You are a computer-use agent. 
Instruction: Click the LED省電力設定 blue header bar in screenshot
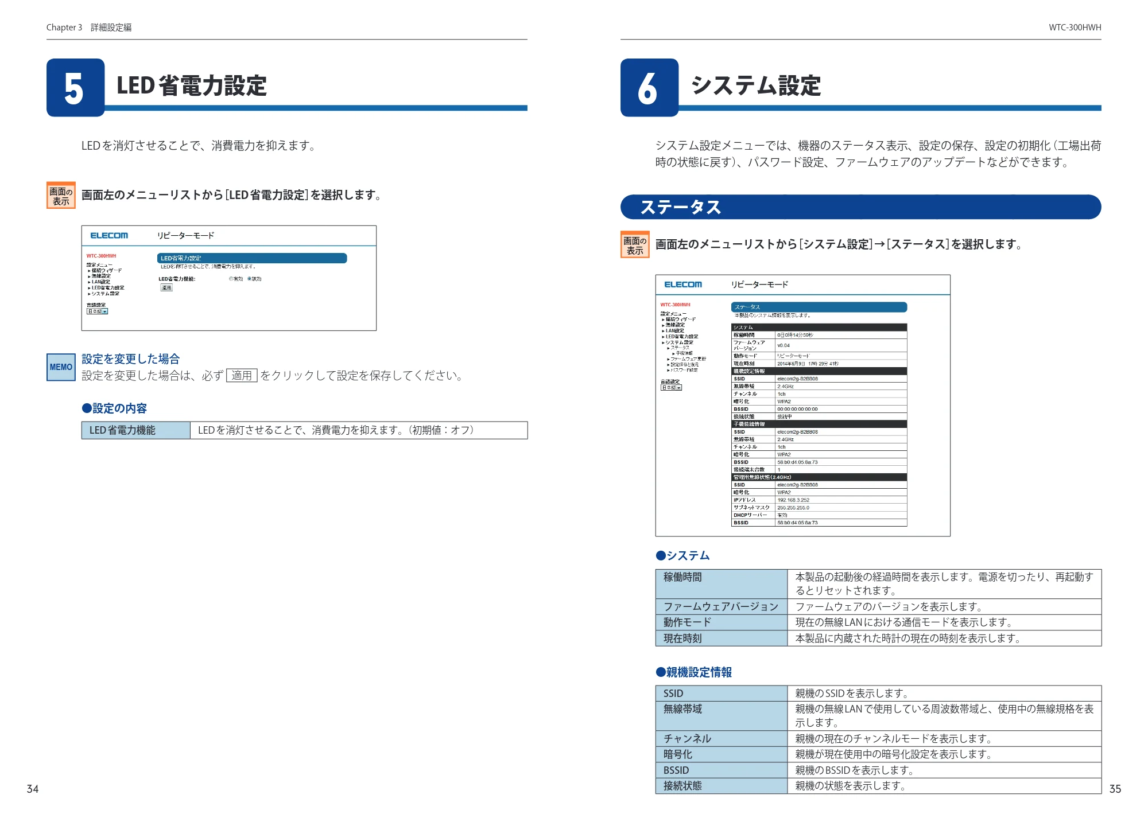click(252, 258)
